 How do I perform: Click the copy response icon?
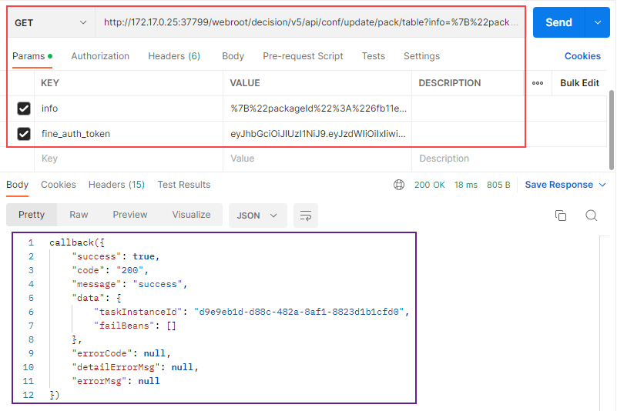click(561, 216)
